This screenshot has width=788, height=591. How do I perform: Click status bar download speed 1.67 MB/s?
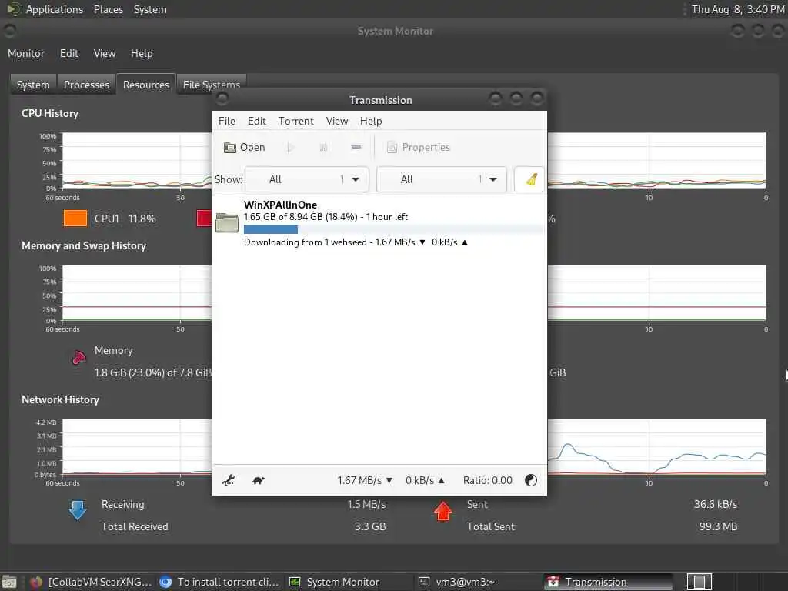pyautogui.click(x=364, y=480)
